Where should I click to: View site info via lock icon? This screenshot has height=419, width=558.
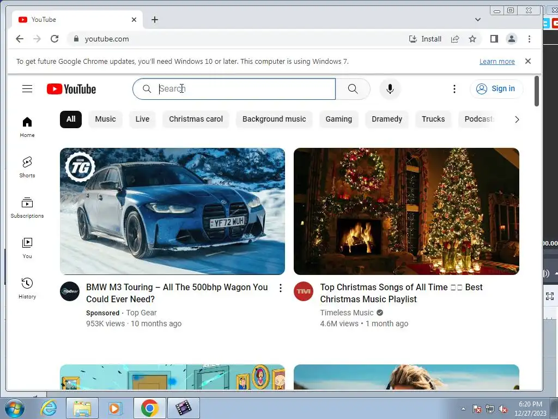[76, 39]
